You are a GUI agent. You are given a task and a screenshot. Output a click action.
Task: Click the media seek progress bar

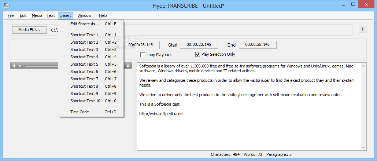point(41,66)
